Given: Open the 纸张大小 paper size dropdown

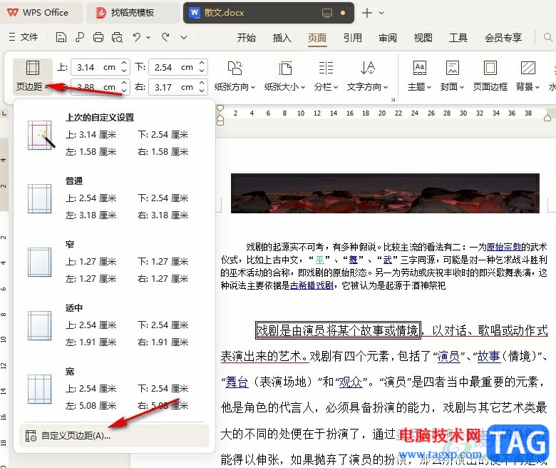Looking at the screenshot, I should tap(284, 76).
